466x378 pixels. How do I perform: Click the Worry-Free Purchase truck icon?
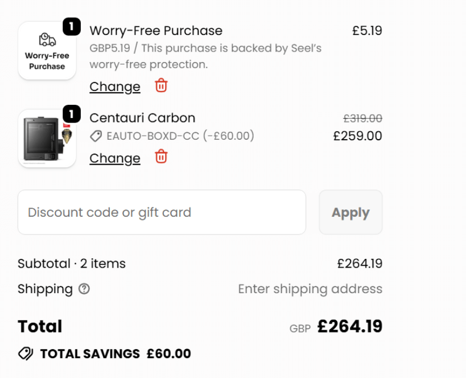(47, 39)
